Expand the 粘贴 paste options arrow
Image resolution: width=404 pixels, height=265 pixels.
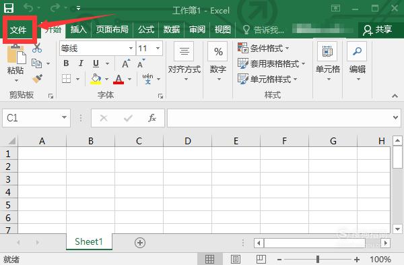[x=16, y=80]
